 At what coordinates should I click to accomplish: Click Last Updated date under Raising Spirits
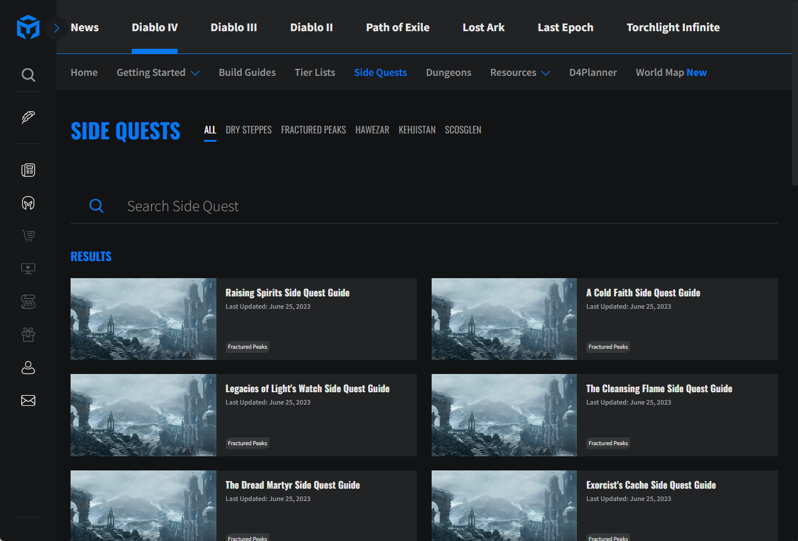268,306
